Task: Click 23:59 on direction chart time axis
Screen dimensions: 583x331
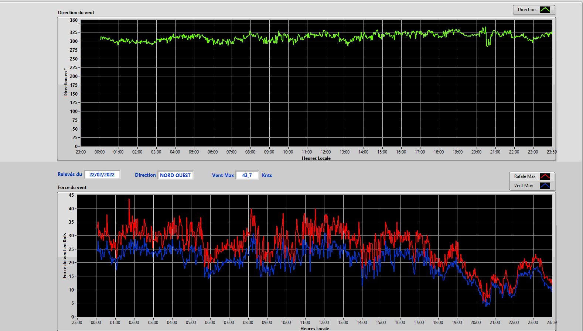Action: 552,152
